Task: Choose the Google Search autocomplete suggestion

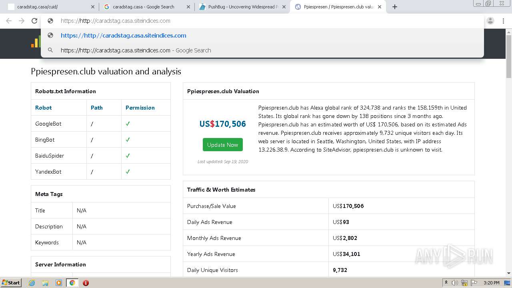Action: click(262, 50)
